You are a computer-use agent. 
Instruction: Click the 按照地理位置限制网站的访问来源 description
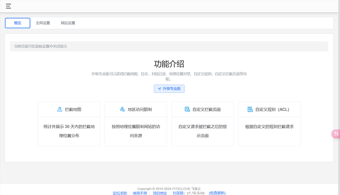[136, 131]
